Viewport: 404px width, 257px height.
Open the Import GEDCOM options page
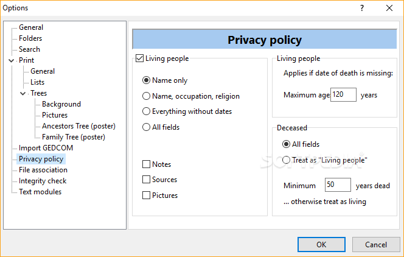click(46, 148)
